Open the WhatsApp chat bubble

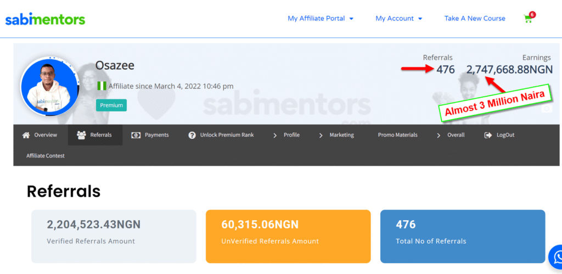click(x=557, y=257)
